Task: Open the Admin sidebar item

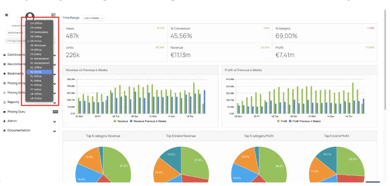Action: point(12,121)
